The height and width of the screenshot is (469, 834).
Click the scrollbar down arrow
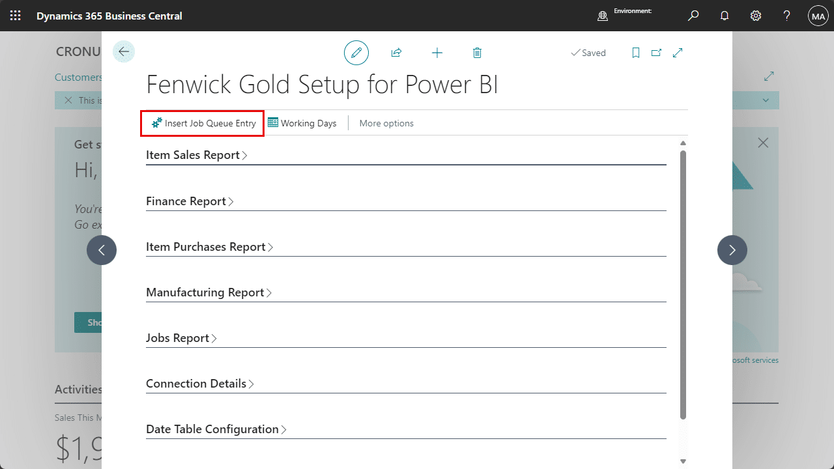pos(683,461)
